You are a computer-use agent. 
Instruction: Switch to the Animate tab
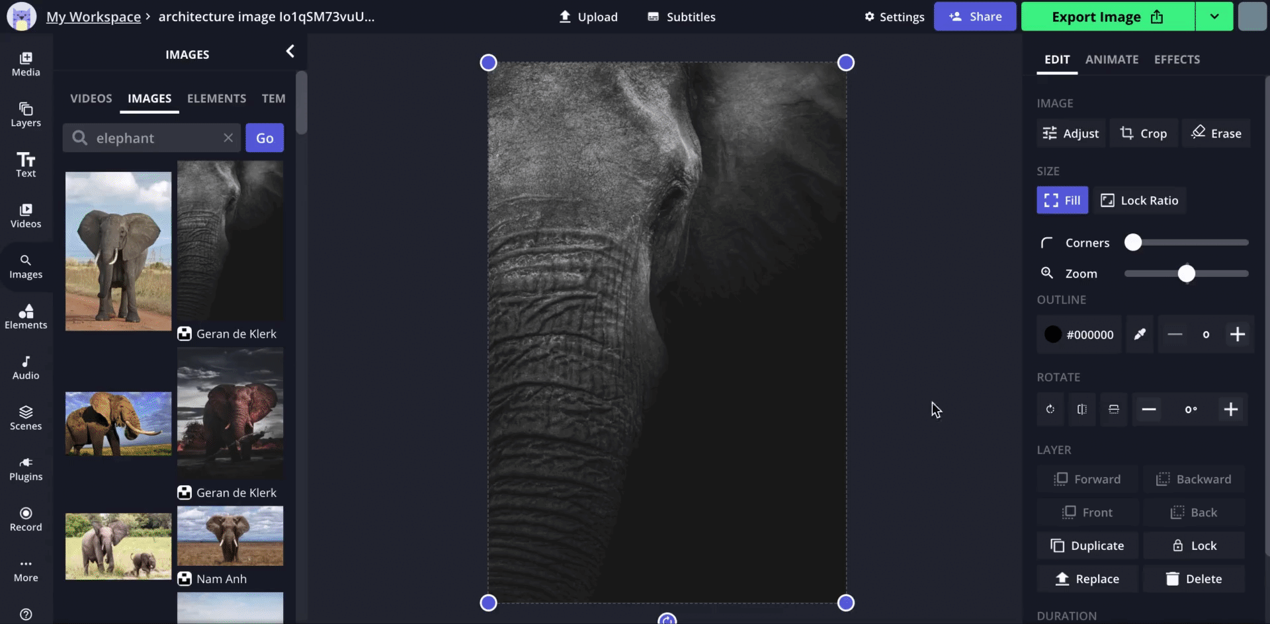[1111, 59]
